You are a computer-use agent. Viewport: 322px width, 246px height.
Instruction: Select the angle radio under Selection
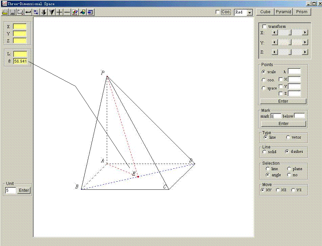tap(267, 175)
